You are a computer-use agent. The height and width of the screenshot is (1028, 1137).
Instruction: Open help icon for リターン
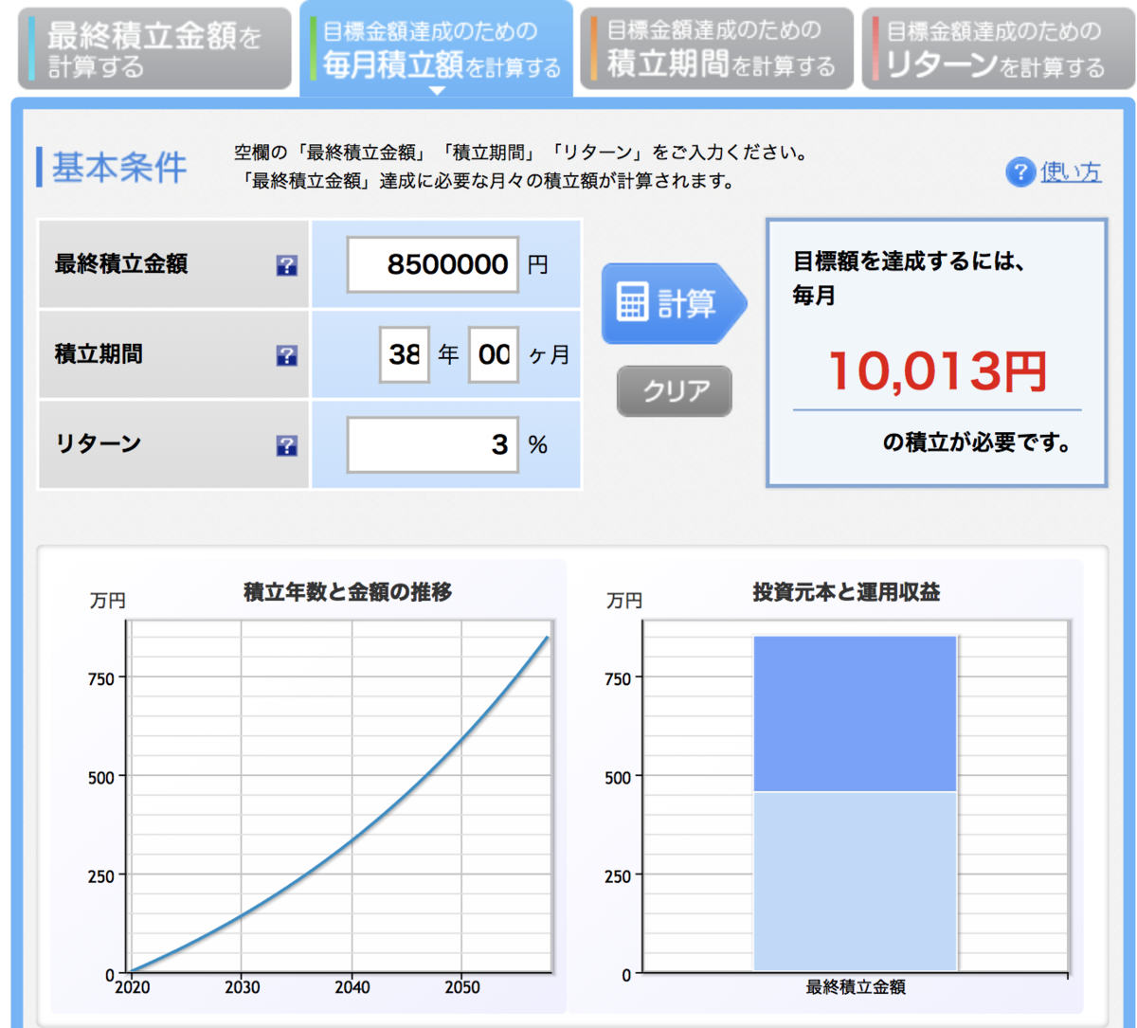pos(287,445)
